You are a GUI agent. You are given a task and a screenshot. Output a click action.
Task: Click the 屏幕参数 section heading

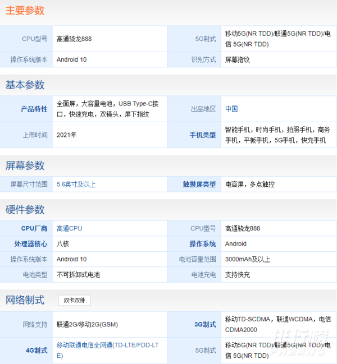pyautogui.click(x=25, y=165)
